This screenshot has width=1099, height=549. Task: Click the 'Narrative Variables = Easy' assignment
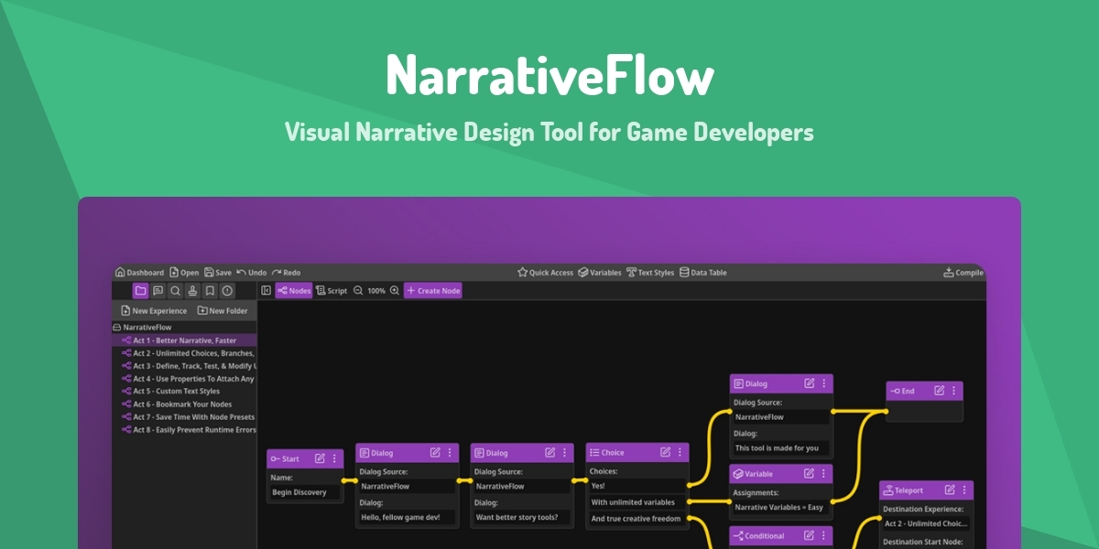pyautogui.click(x=781, y=507)
